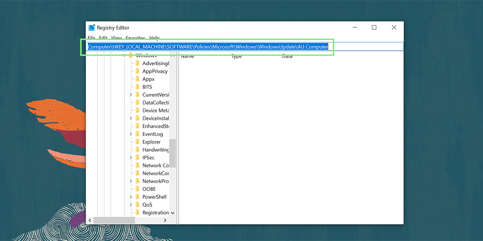Expand the PowerShell key

pyautogui.click(x=131, y=197)
